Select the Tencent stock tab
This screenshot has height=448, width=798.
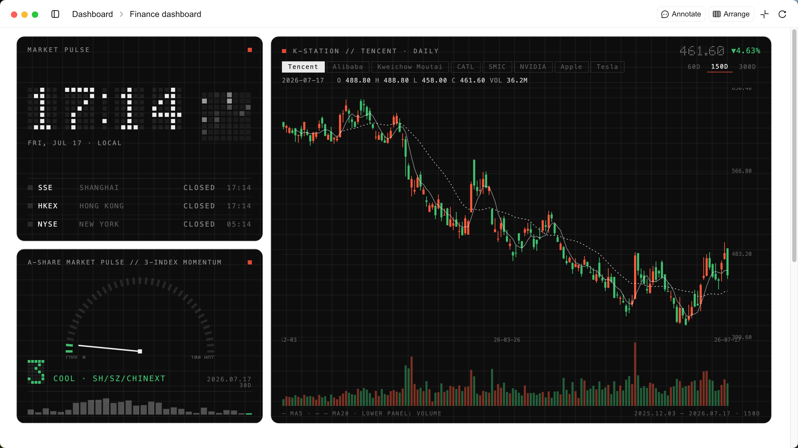pos(303,67)
